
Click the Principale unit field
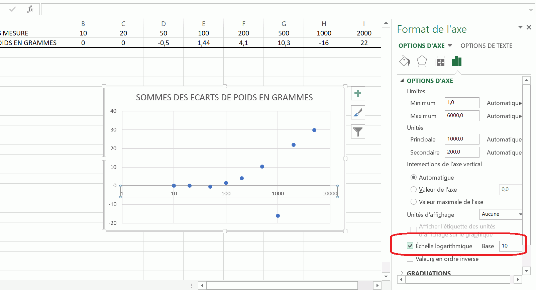pyautogui.click(x=462, y=139)
